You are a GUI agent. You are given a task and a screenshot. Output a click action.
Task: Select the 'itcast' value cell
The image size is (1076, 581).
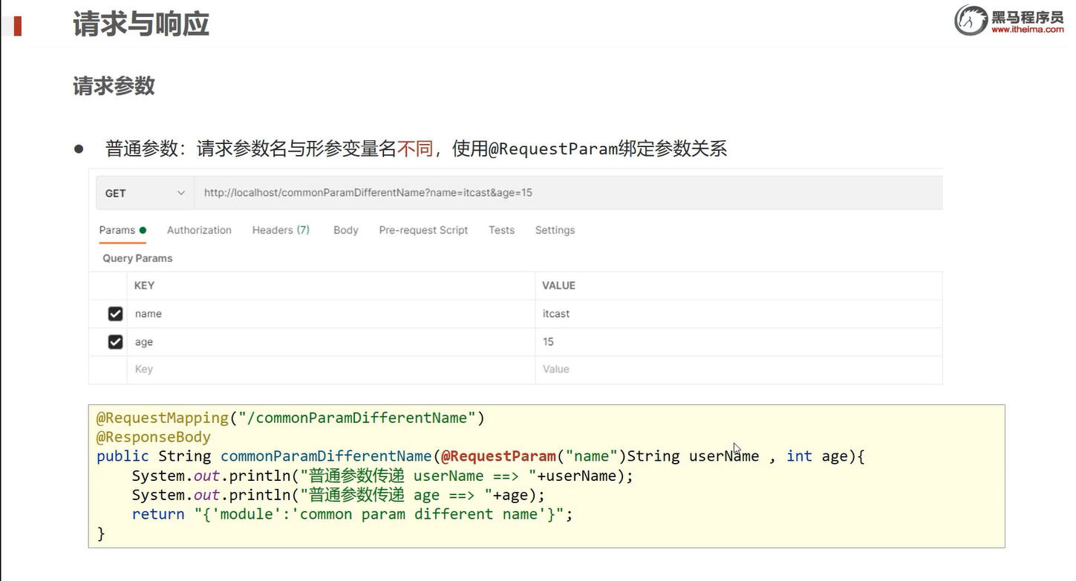(x=739, y=314)
